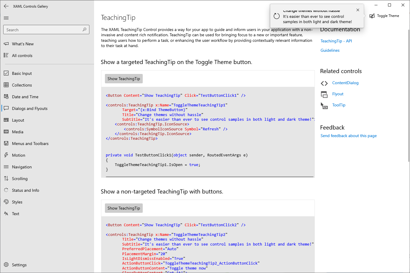Screen dimensions: 410x273
Task: Click the Motion lightning icon
Action: point(6,155)
